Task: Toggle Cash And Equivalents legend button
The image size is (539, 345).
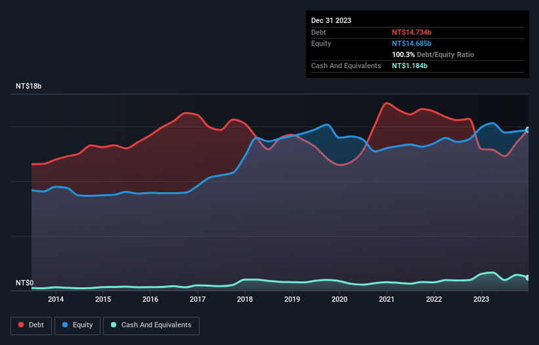Action: [x=151, y=325]
